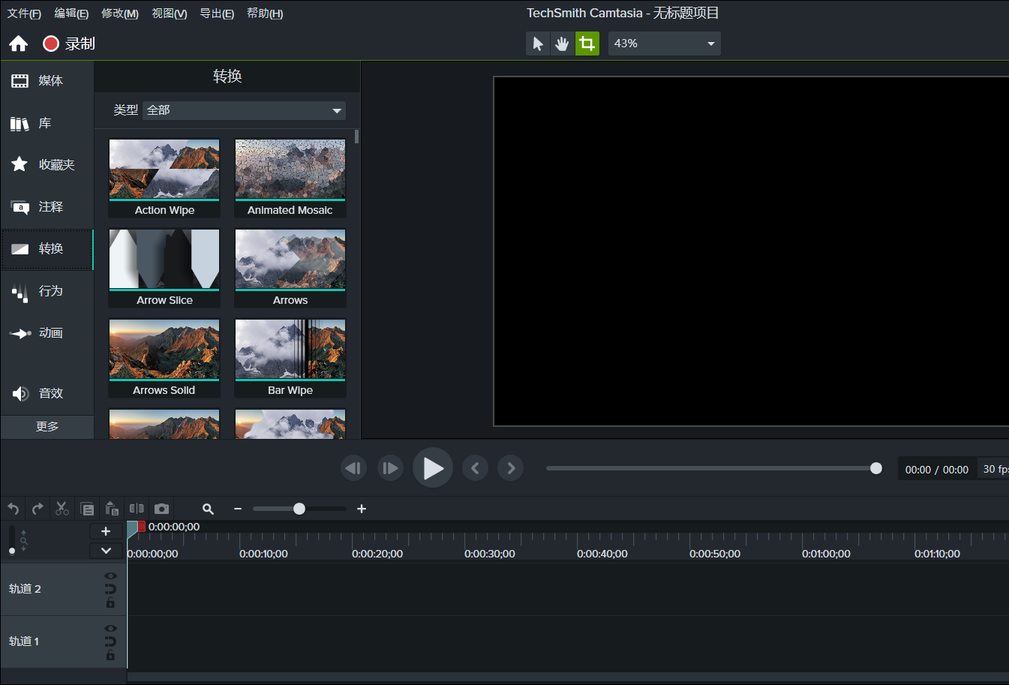Start recording with the 录制 button
Viewport: 1009px width, 685px height.
[69, 44]
